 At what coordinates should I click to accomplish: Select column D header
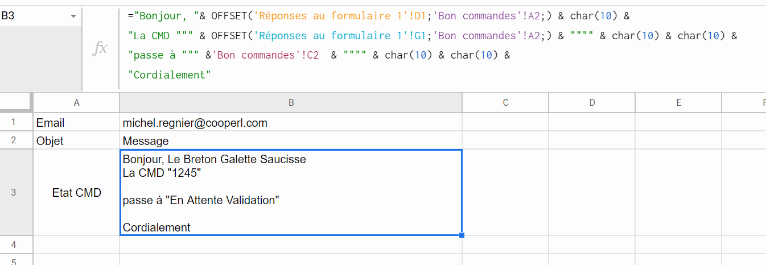pyautogui.click(x=592, y=102)
